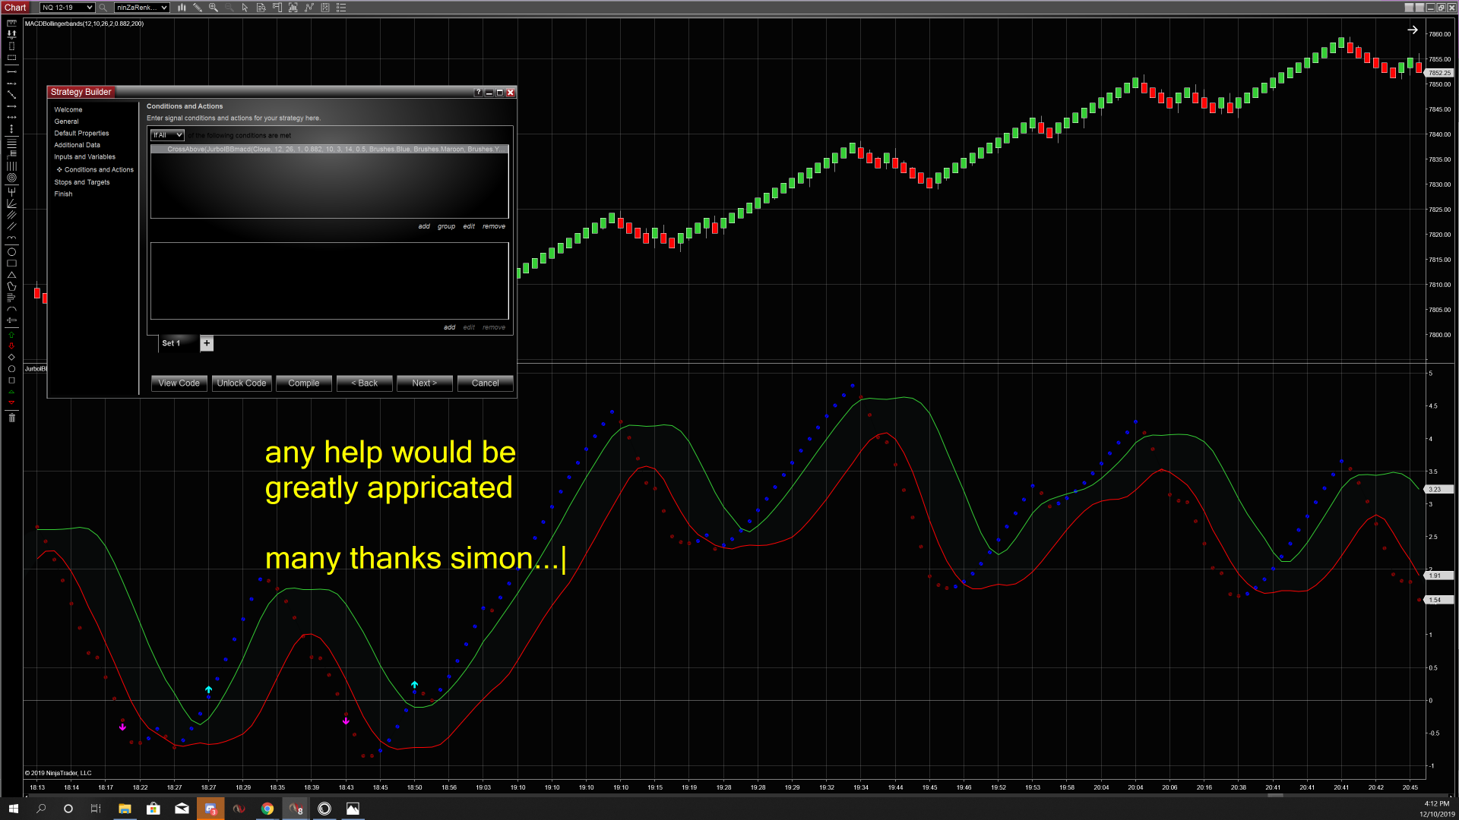Click the zoom in magnifier icon
This screenshot has width=1459, height=820.
[214, 8]
